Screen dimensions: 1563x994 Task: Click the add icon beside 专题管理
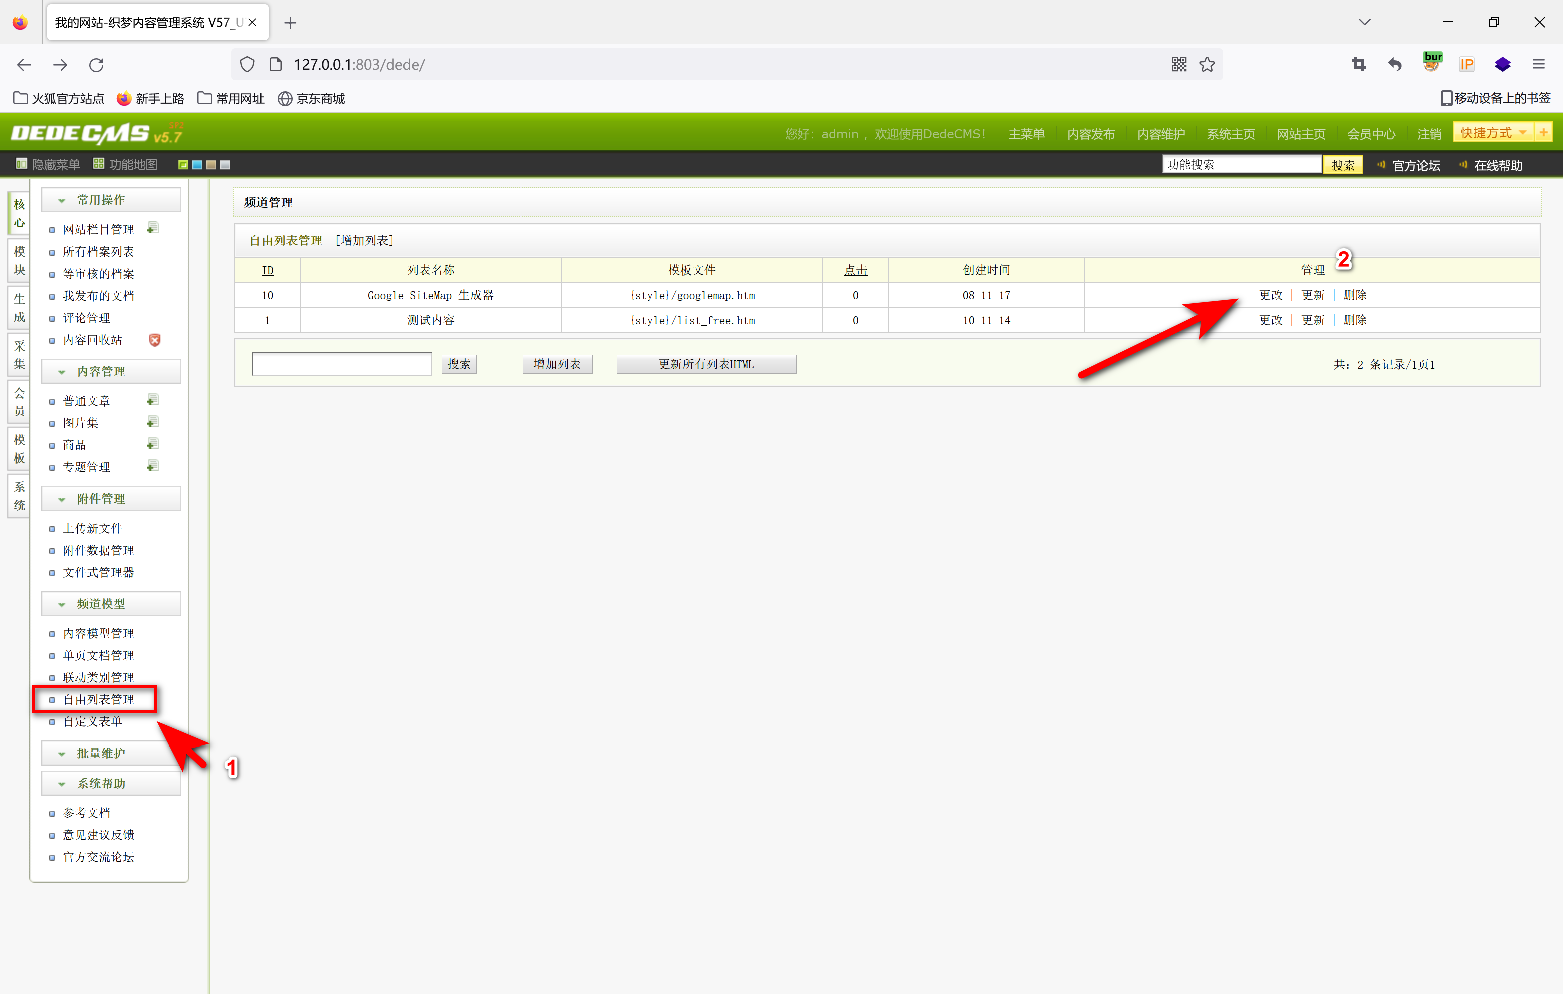point(153,466)
